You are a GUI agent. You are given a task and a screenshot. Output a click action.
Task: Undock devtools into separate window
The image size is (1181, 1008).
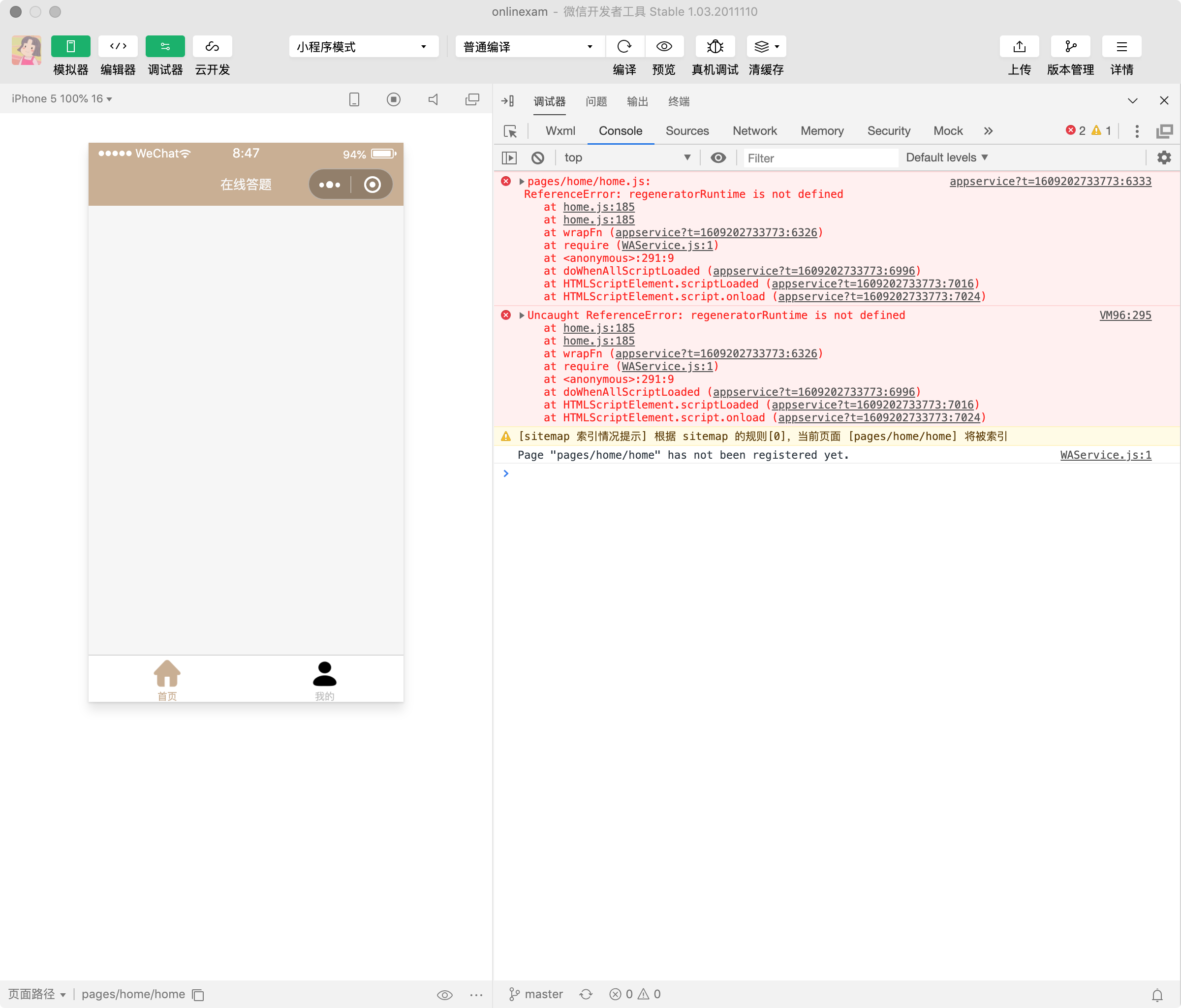coord(1164,131)
